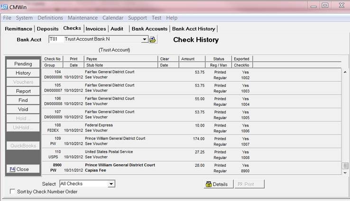Click the bank account lookup folder icon
Viewport: 350px width, 201px height.
153,40
